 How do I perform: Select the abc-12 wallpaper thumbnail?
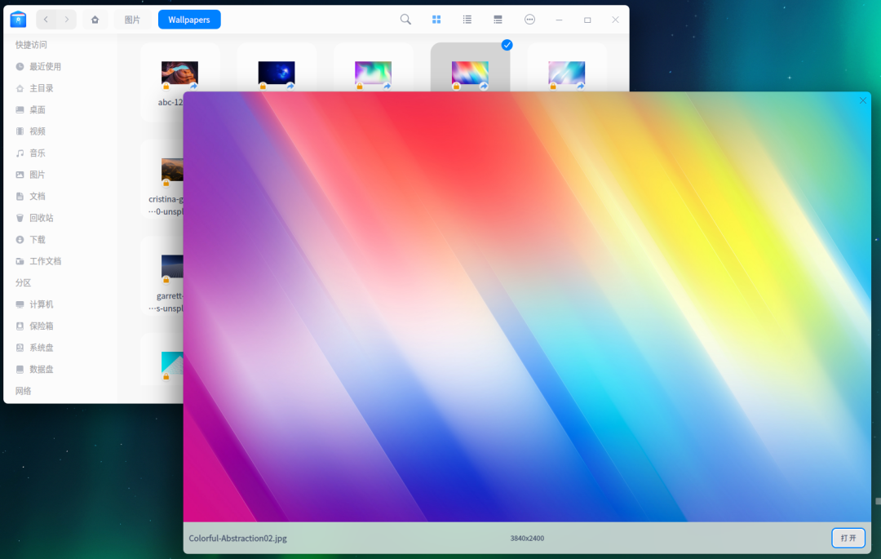[x=179, y=73]
